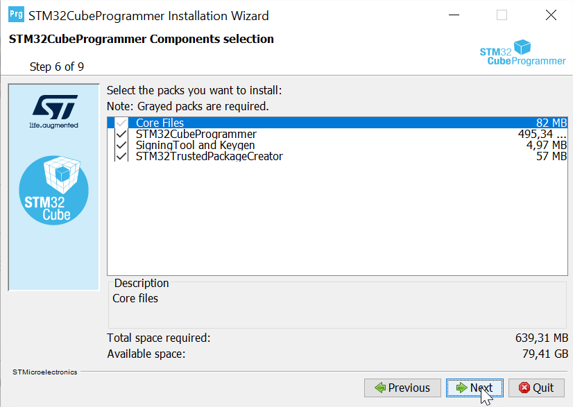Quit the installation wizard
Screen dimensions: 573x407
coord(536,388)
